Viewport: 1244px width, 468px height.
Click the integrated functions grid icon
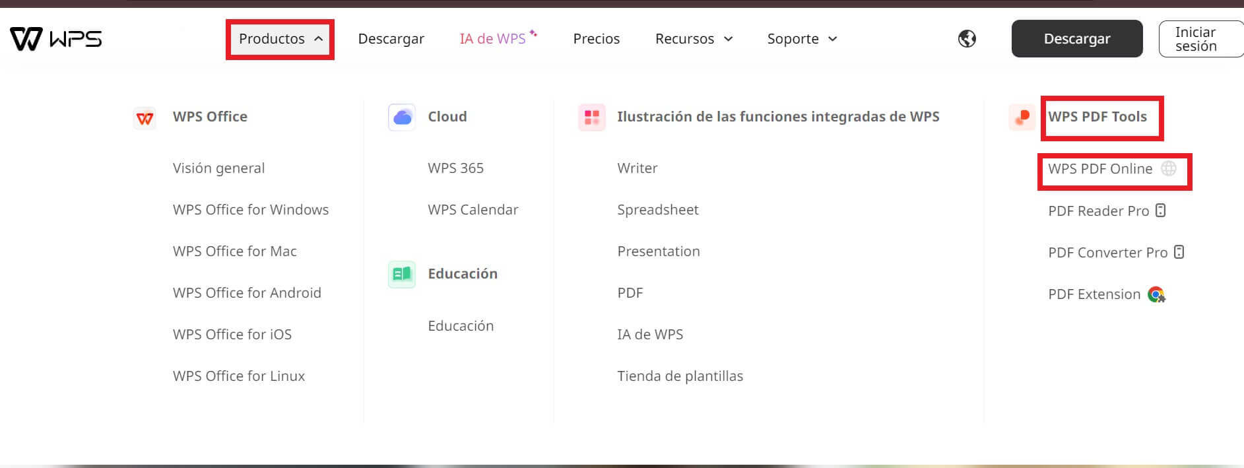click(x=591, y=117)
